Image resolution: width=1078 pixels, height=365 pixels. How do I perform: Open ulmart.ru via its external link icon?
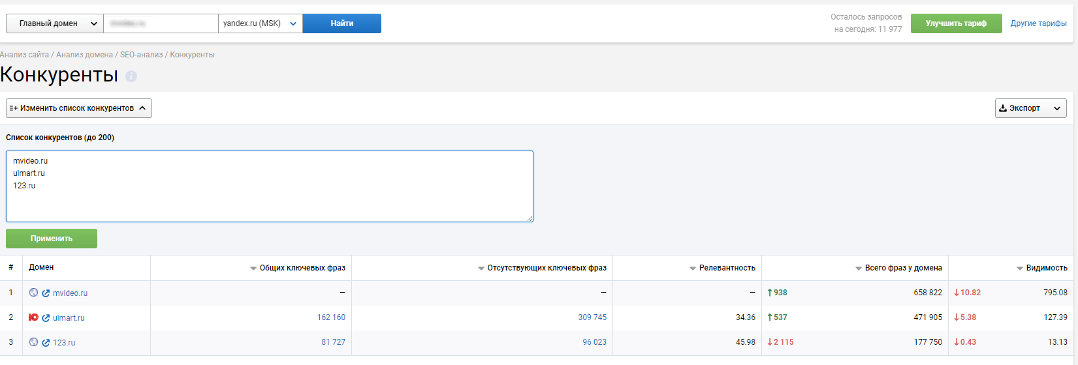click(x=46, y=318)
